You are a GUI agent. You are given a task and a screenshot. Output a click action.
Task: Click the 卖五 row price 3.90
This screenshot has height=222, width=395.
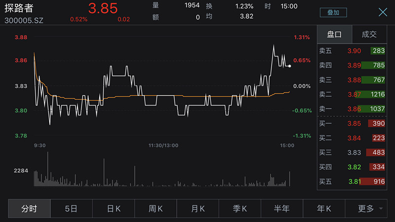click(354, 51)
